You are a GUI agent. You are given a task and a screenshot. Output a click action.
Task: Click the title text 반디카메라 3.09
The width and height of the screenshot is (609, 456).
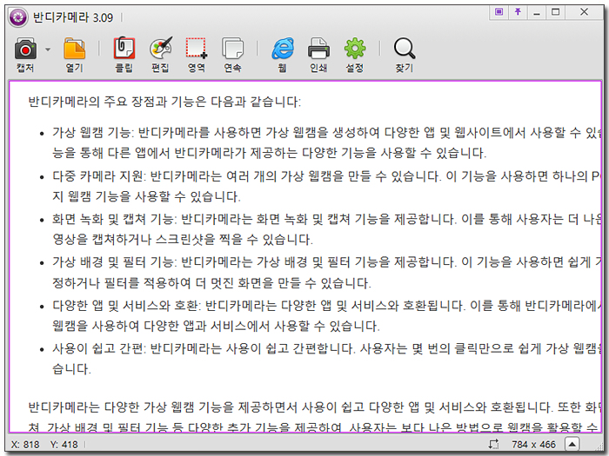point(73,17)
